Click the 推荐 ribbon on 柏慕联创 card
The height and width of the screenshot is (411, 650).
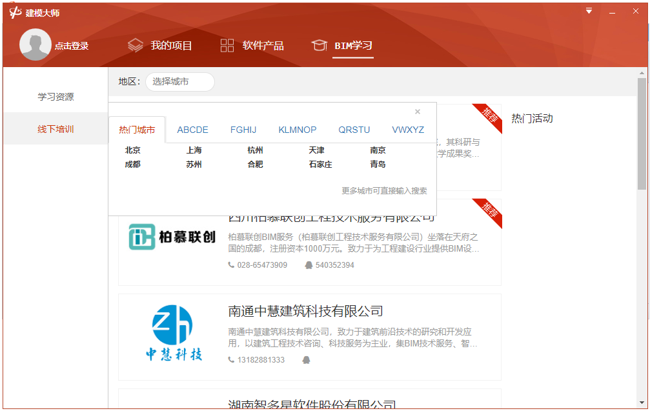coord(489,211)
